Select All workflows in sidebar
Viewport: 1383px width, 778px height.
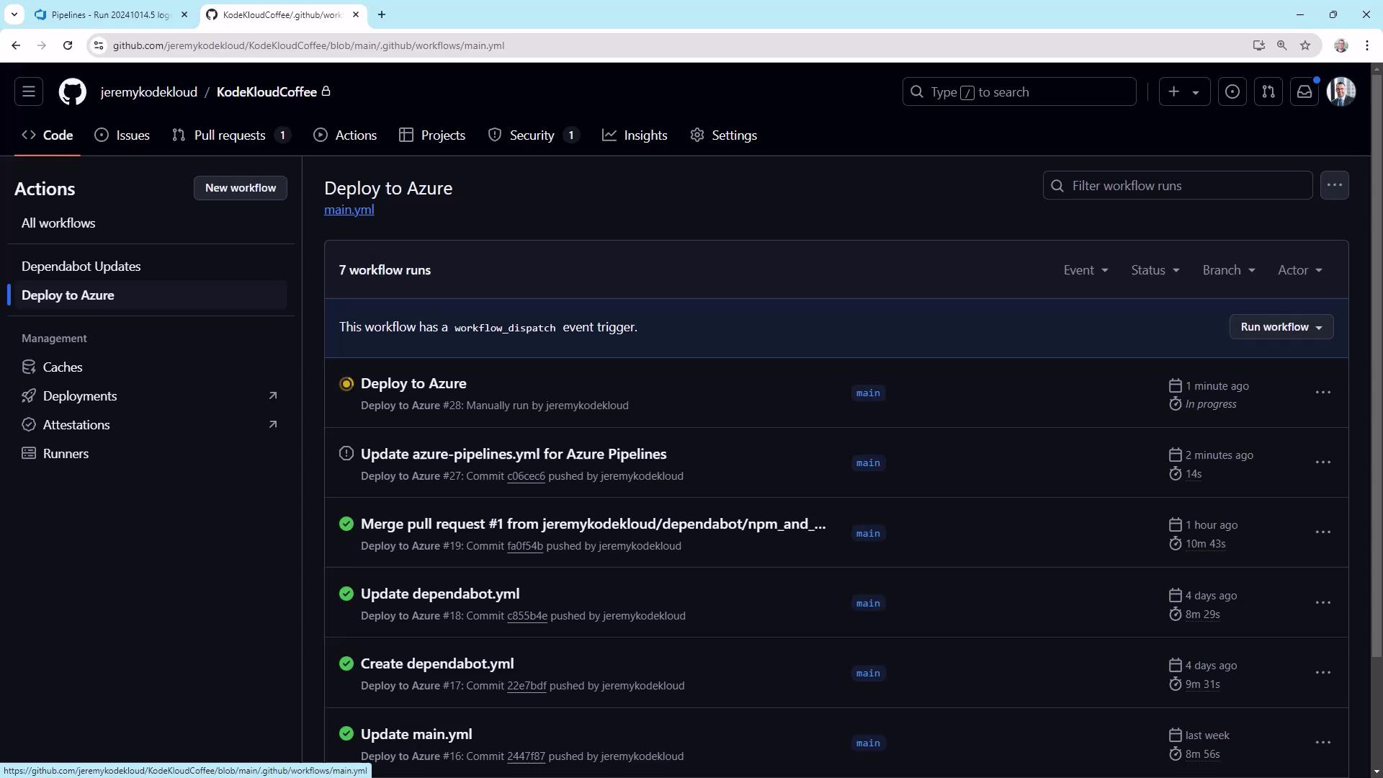click(147, 223)
